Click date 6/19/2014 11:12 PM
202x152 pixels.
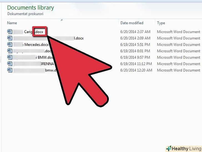136,64
